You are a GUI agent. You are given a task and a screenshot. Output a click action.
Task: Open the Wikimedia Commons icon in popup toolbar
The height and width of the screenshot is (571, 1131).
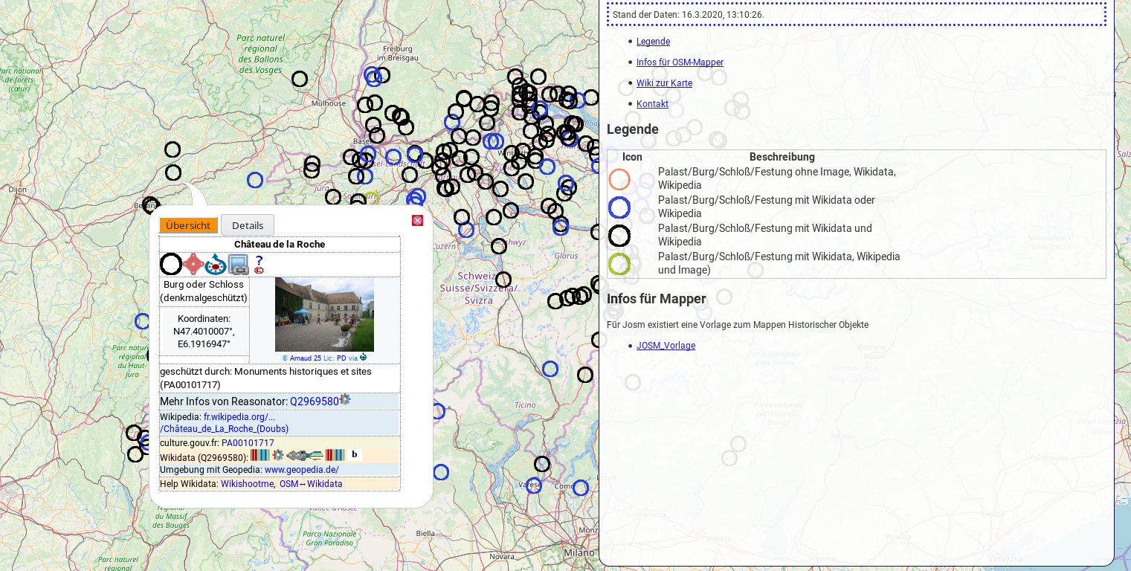(x=216, y=264)
